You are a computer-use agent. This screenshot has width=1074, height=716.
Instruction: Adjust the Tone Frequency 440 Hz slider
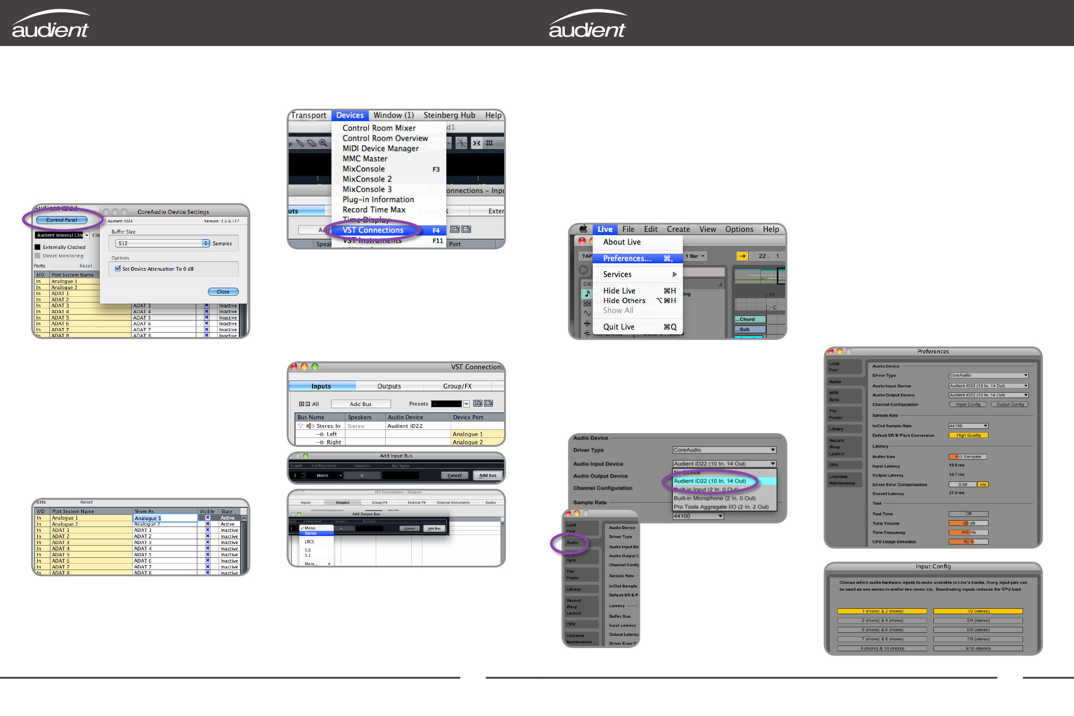[968, 532]
